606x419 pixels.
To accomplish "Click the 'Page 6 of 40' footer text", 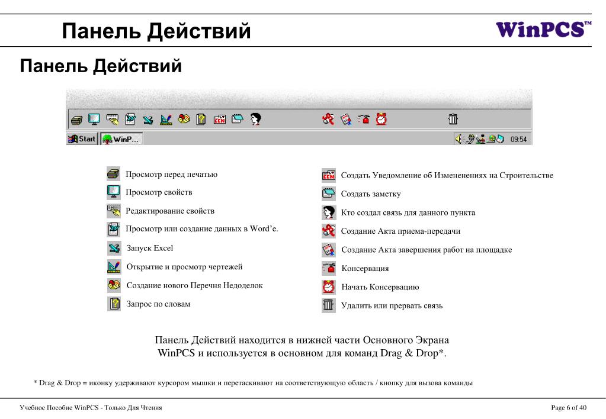I will pos(569,407).
